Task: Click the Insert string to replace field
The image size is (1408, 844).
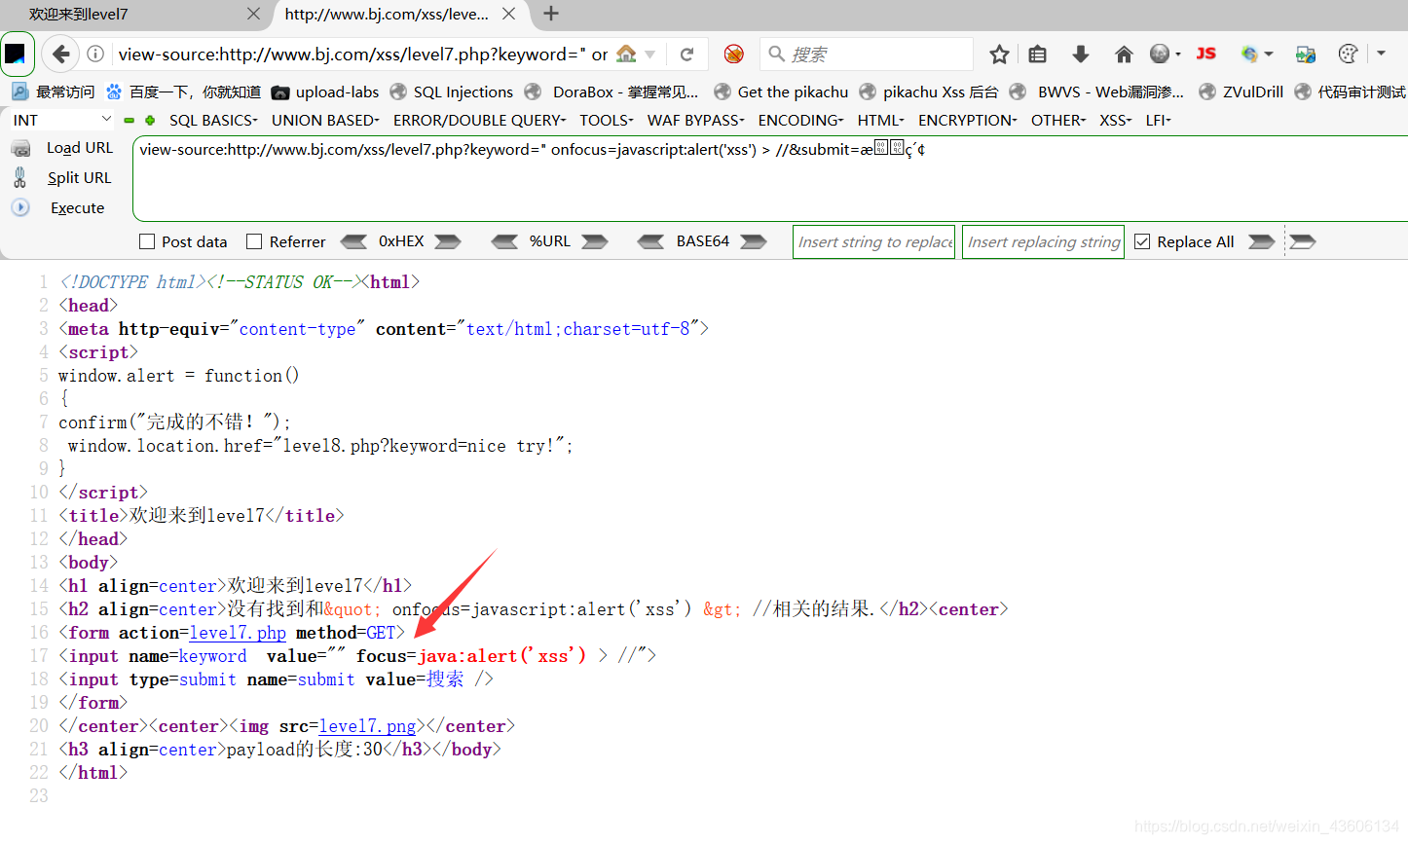Action: (x=875, y=241)
